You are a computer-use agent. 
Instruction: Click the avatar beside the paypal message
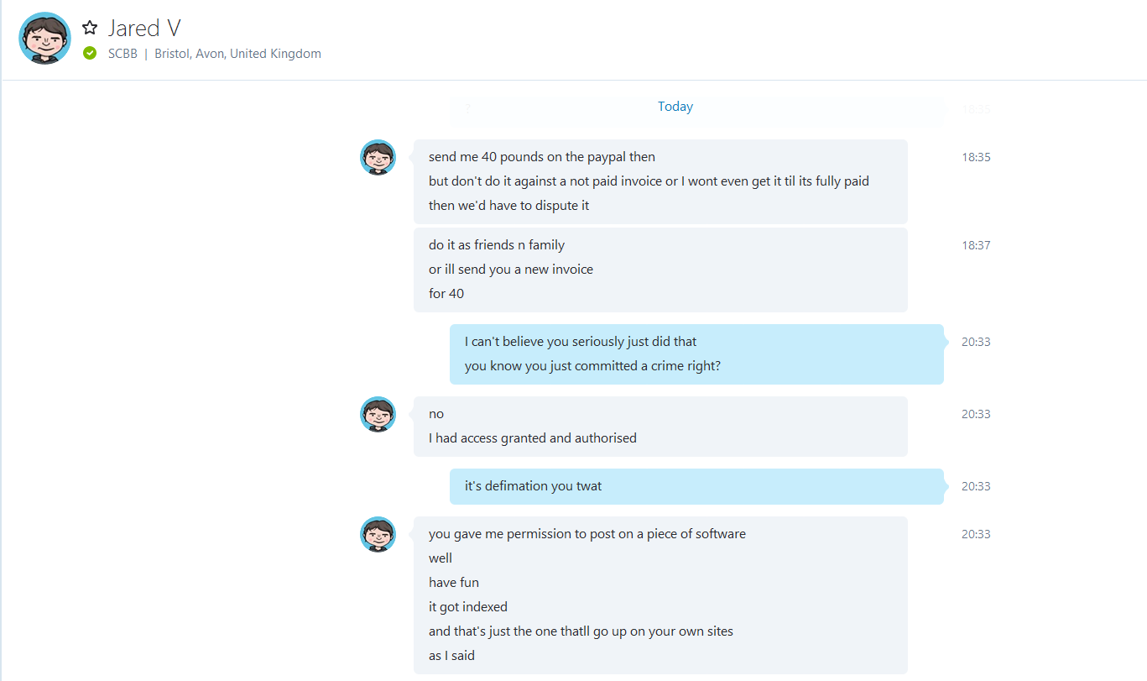(378, 157)
